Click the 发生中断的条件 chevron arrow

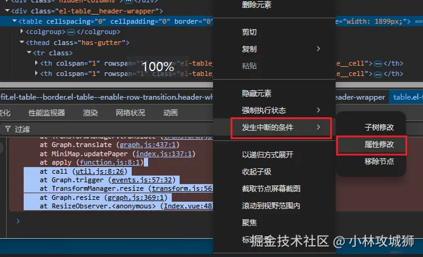tap(319, 127)
